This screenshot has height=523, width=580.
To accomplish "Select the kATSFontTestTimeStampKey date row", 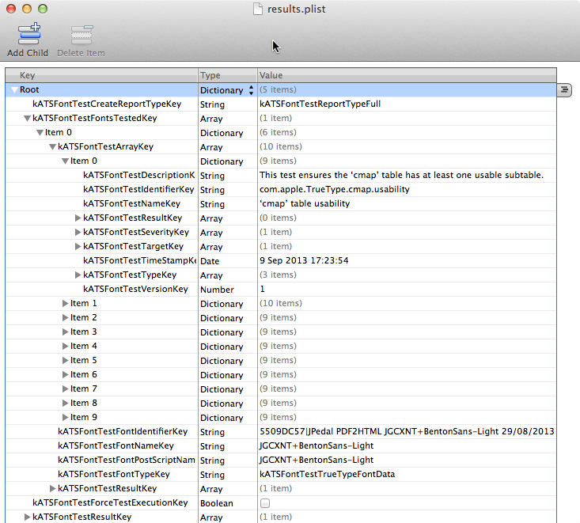I will 138,261.
